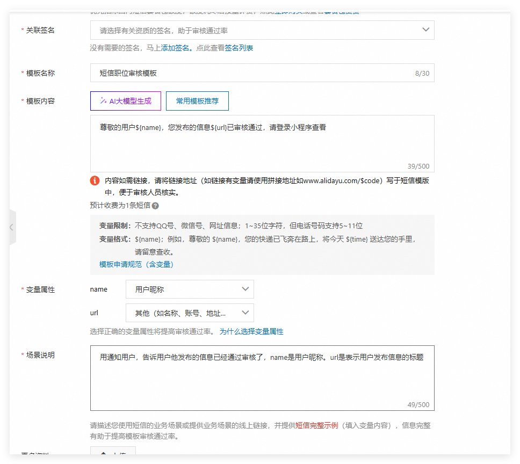Click the chevron arrow in 关联签名 field
The width and height of the screenshot is (520, 464).
[425, 30]
